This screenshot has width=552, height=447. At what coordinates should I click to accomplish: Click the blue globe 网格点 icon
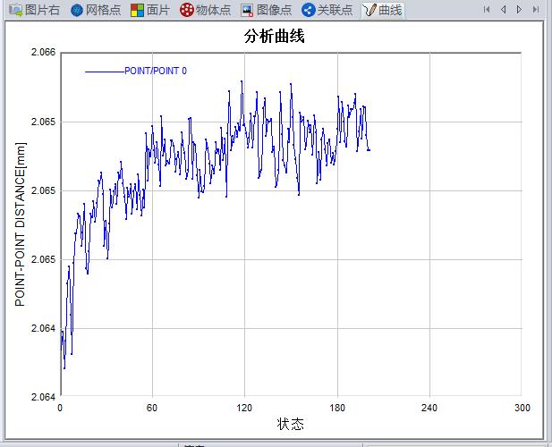(x=77, y=10)
